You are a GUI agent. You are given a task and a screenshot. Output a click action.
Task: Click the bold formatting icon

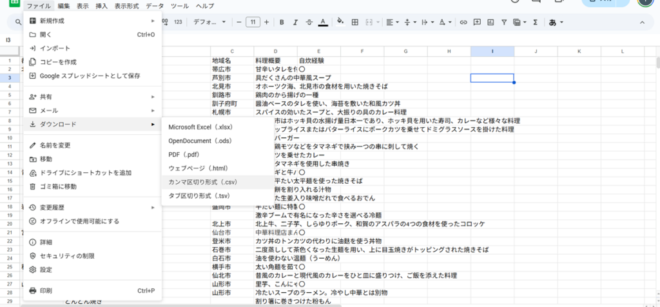[x=282, y=23]
